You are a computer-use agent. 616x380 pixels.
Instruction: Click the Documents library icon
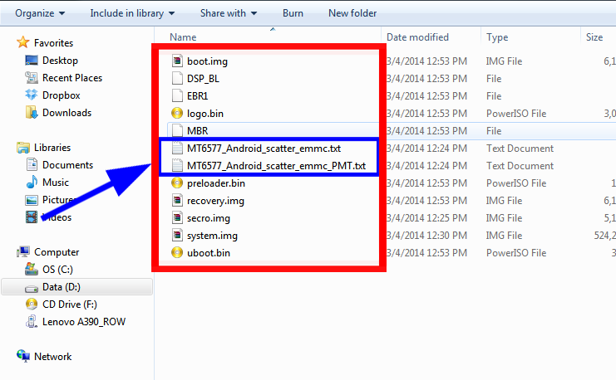click(32, 165)
